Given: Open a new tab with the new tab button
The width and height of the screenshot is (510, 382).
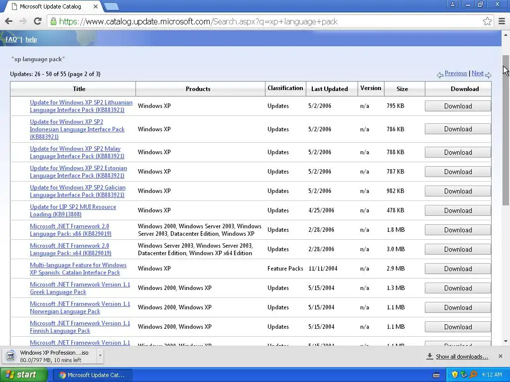Looking at the screenshot, I should 112,6.
